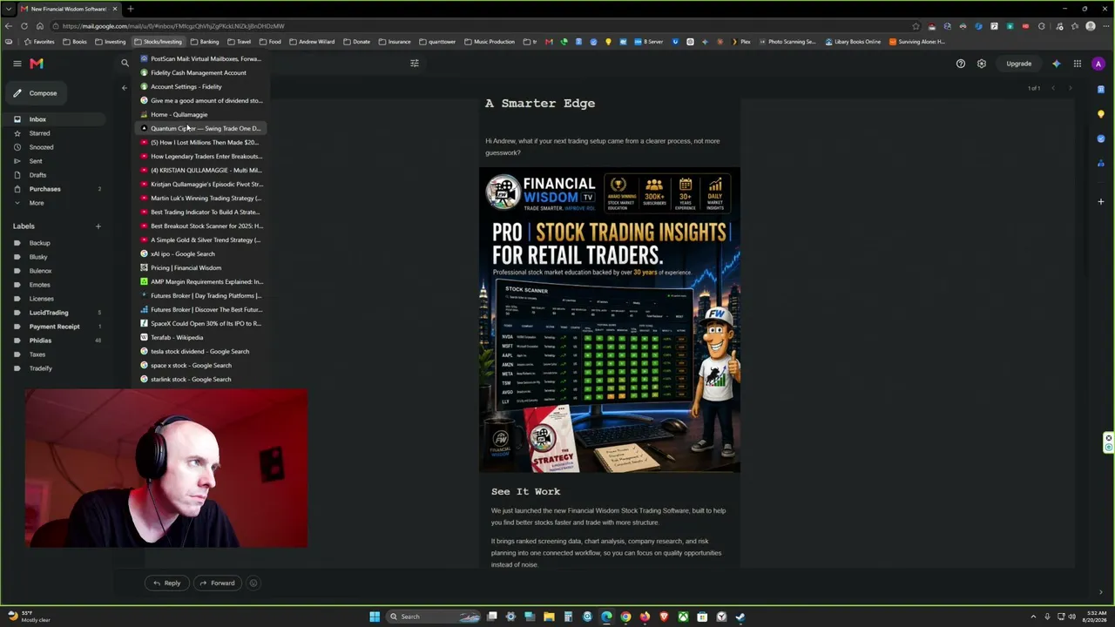Open the Drafts folder
1115x627 pixels.
[54, 175]
